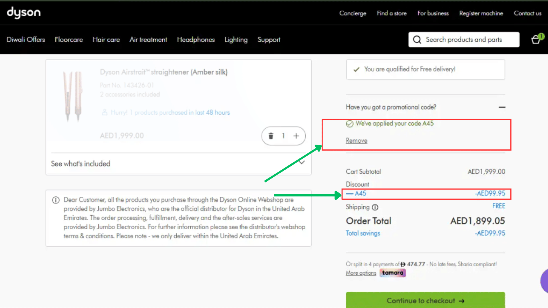
Task: Remove item with trash icon
Action: [271, 136]
